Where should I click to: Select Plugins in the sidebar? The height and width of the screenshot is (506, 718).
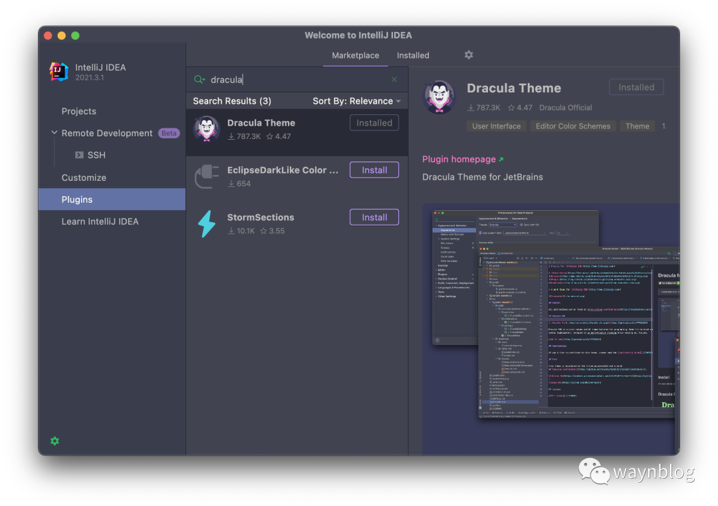point(112,199)
